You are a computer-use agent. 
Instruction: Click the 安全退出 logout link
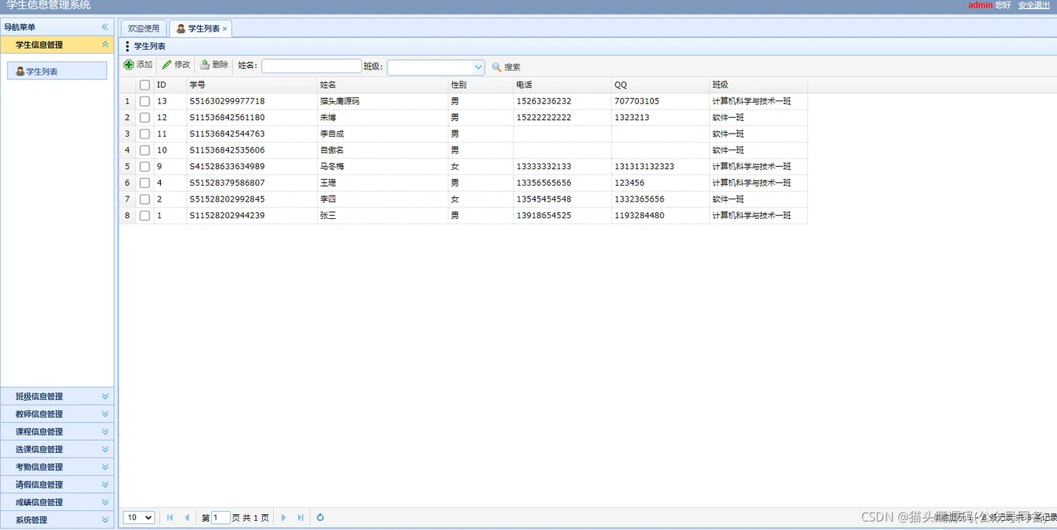[x=1034, y=5]
